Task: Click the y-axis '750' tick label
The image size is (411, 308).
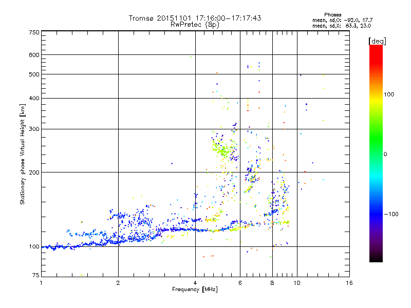Action: pos(34,32)
